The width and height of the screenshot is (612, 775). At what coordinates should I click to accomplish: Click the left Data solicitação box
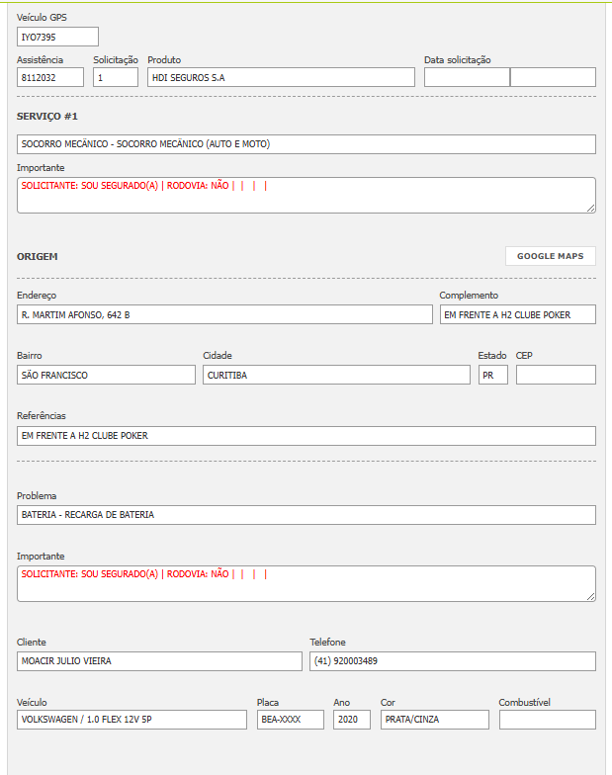(x=467, y=77)
